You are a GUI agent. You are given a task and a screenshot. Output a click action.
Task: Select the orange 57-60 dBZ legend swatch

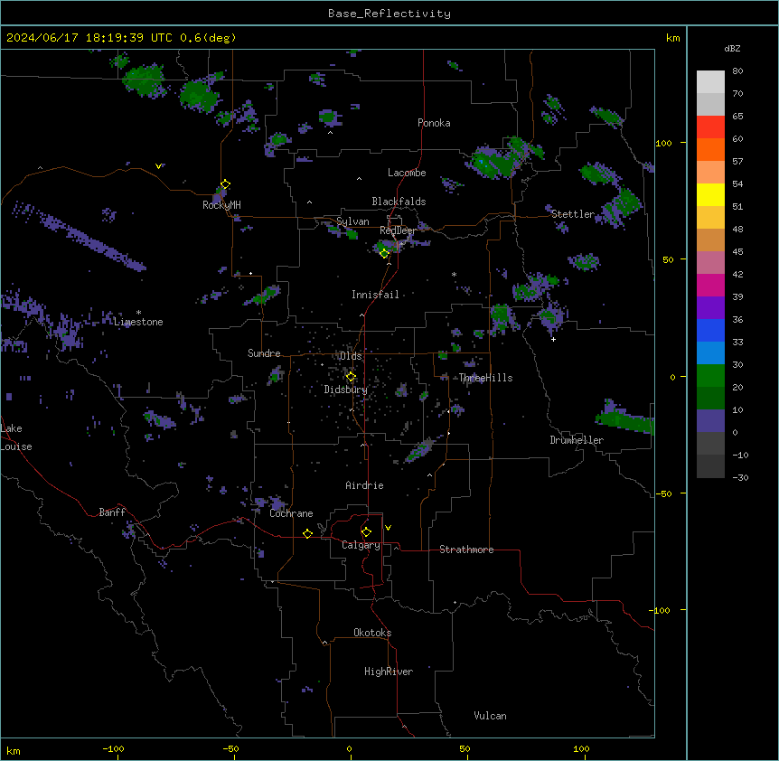(710, 149)
